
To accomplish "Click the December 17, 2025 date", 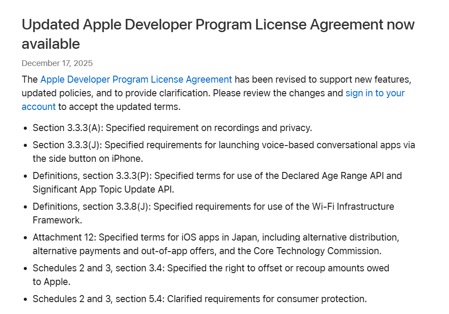I will click(57, 63).
